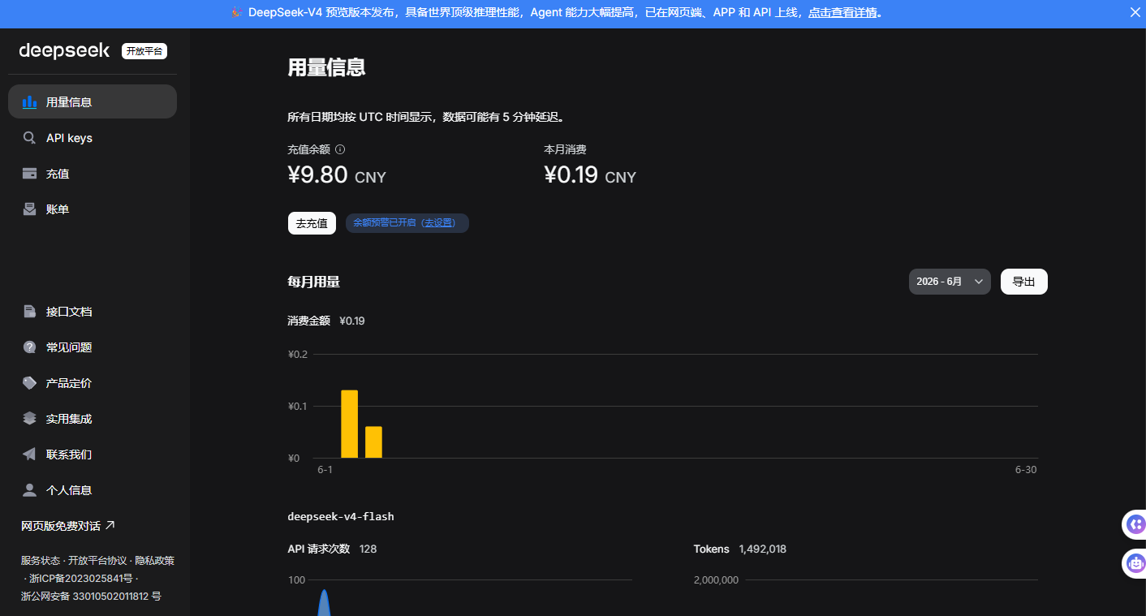This screenshot has width=1146, height=616.
Task: Click the magnifier icon beside API keys
Action: click(29, 138)
